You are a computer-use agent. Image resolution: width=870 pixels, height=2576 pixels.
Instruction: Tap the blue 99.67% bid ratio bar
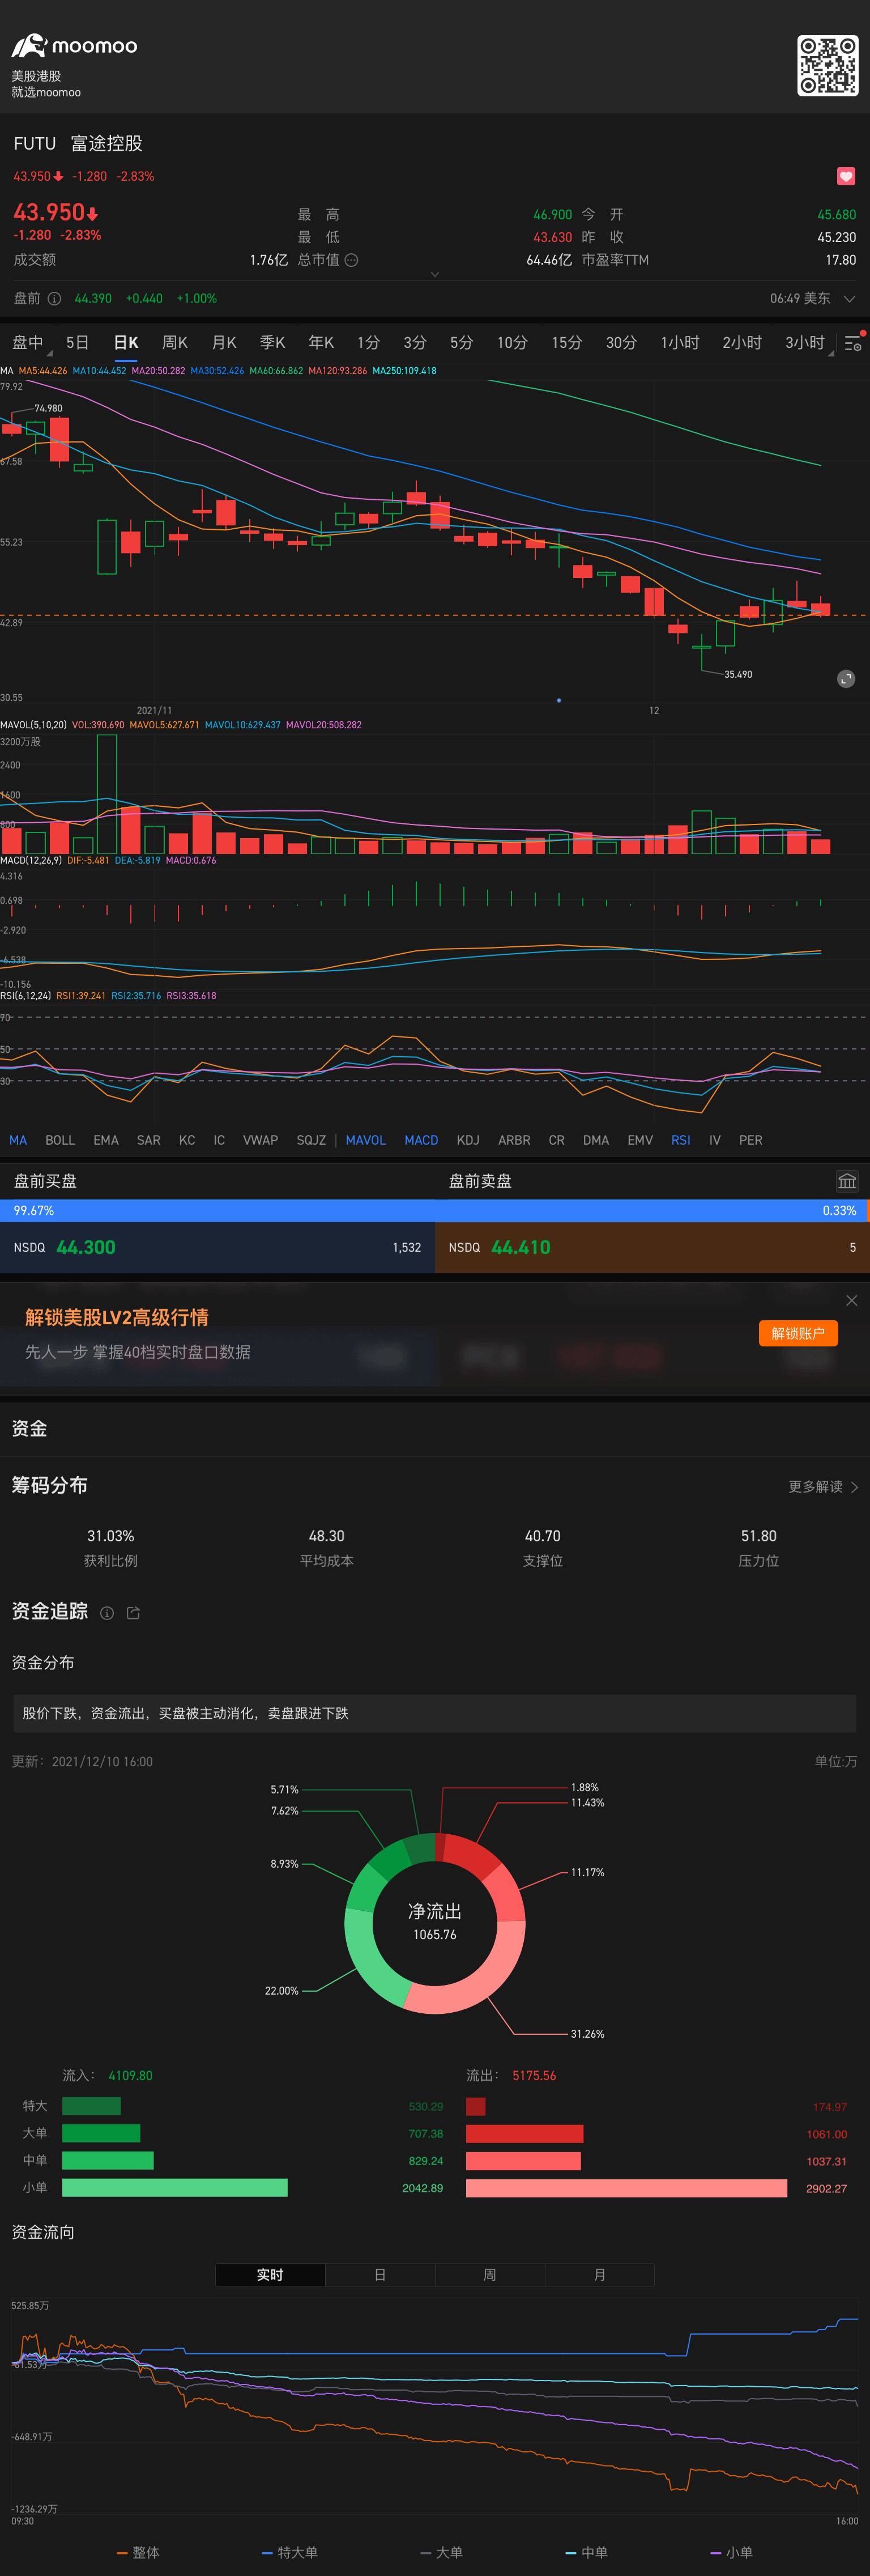(x=433, y=1210)
